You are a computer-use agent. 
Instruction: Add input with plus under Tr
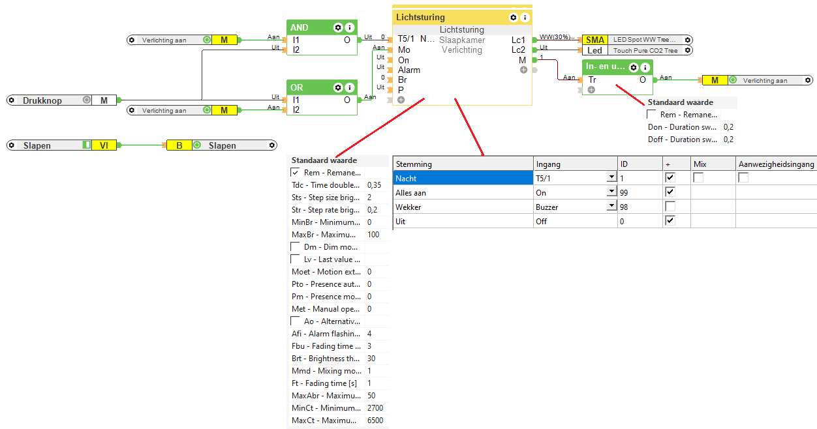(591, 90)
